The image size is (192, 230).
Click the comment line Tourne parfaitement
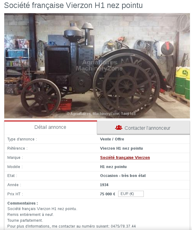pyautogui.click(x=25, y=220)
